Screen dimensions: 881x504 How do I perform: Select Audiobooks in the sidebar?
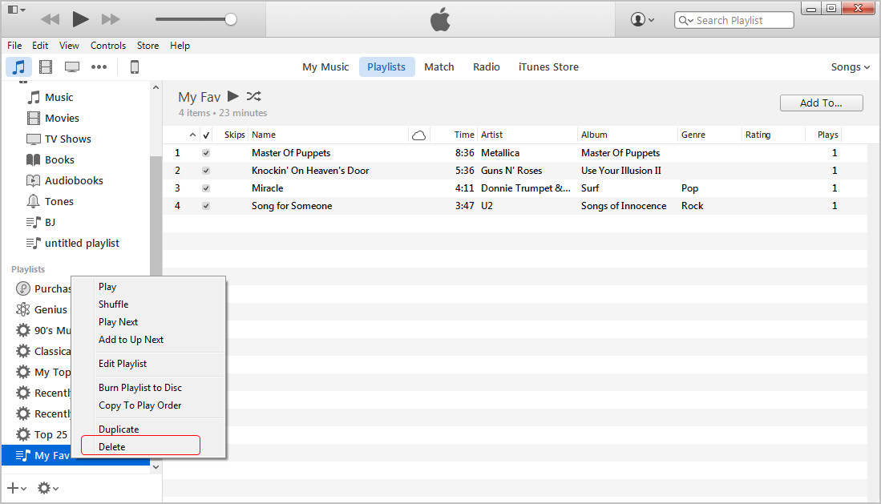coord(65,180)
